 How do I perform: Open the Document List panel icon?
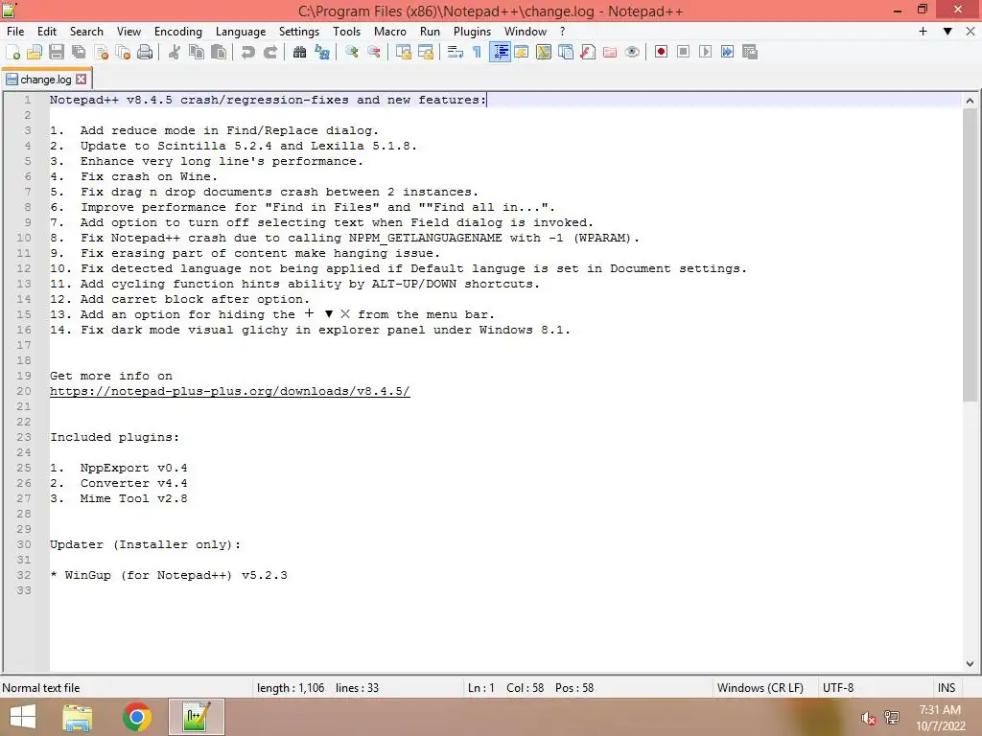(566, 52)
